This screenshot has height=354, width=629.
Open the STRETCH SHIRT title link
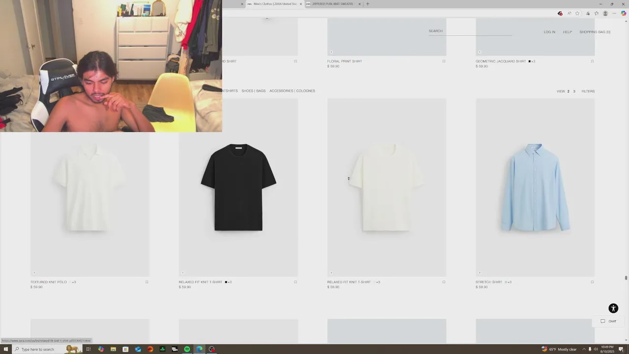point(489,282)
